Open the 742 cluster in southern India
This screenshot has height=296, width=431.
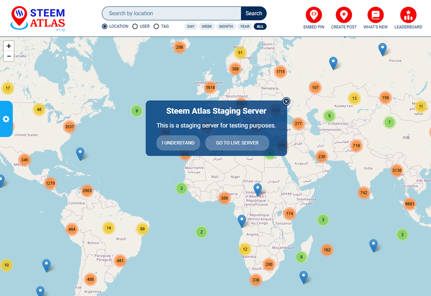click(363, 193)
